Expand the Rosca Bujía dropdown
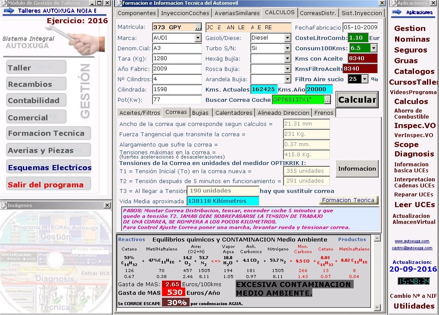This screenshot has width=439, height=315. (x=287, y=69)
